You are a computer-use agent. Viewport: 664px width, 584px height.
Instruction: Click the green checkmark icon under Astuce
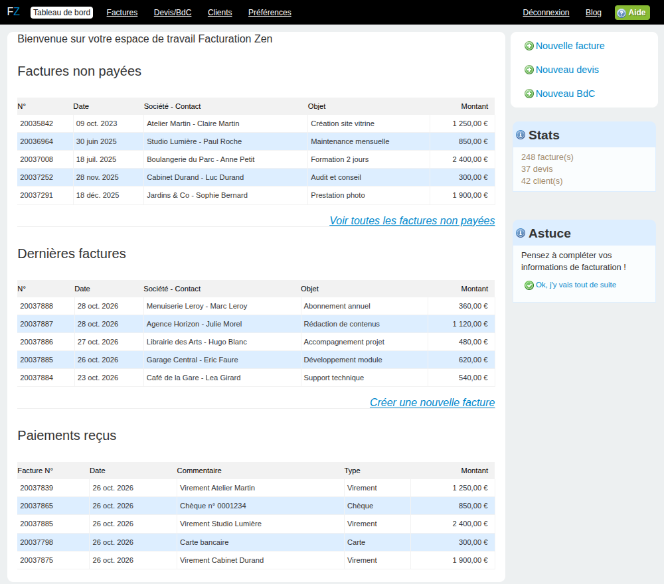[x=529, y=285]
